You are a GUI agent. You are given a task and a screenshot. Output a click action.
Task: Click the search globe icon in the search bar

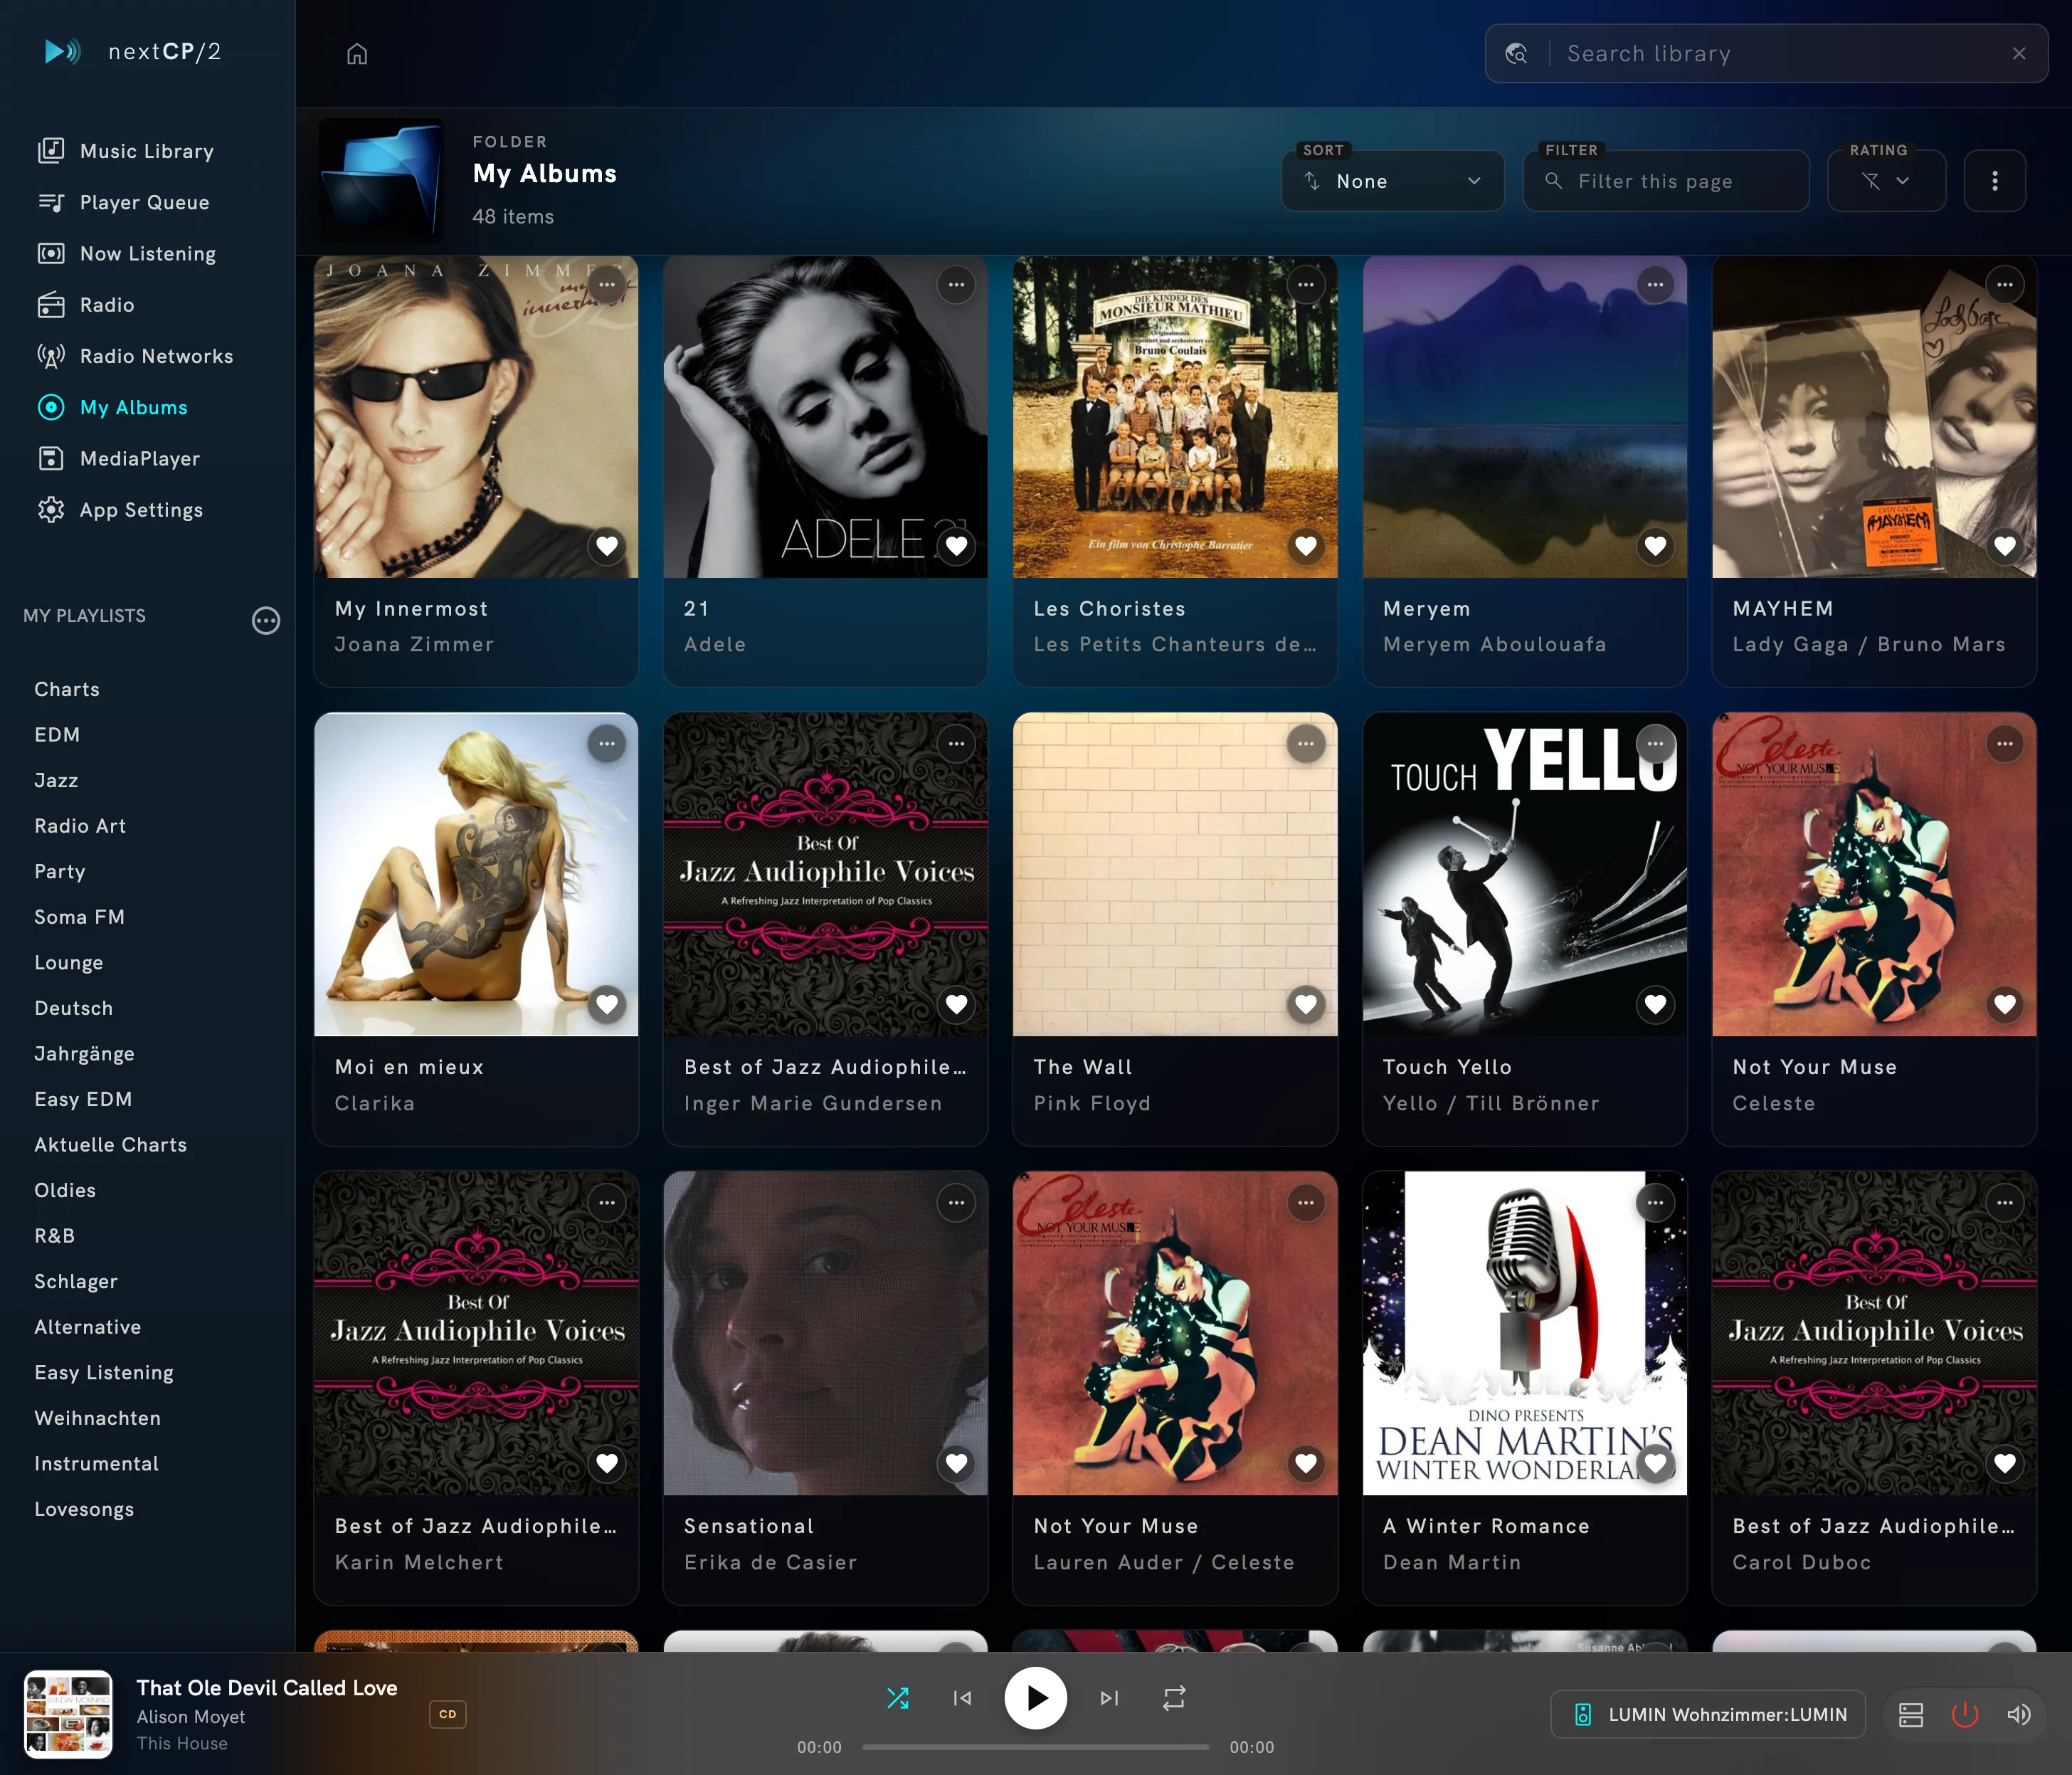[1516, 54]
